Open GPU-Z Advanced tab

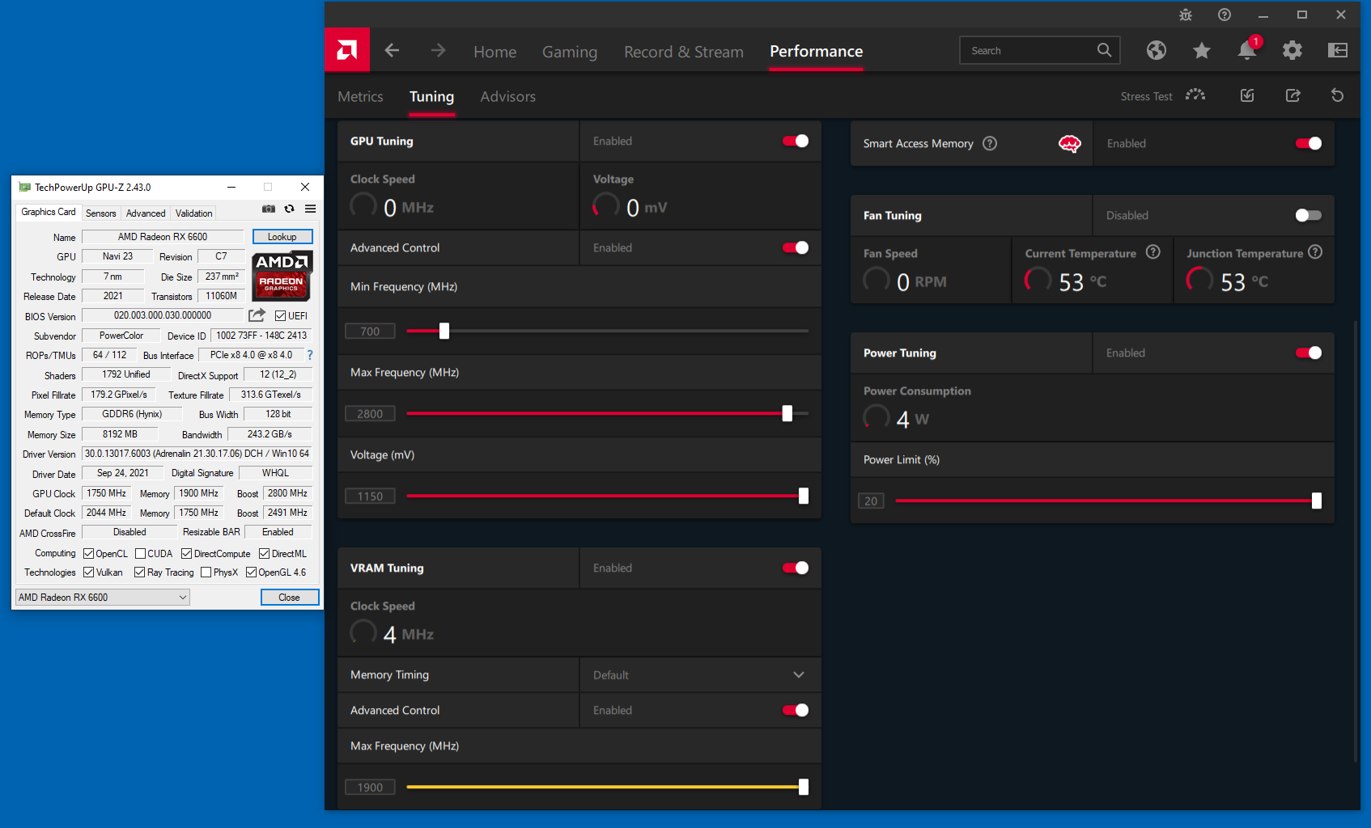pyautogui.click(x=146, y=213)
